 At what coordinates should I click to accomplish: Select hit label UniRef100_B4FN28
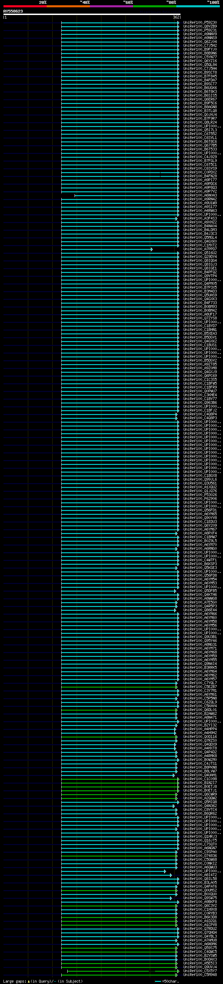[x=200, y=176]
